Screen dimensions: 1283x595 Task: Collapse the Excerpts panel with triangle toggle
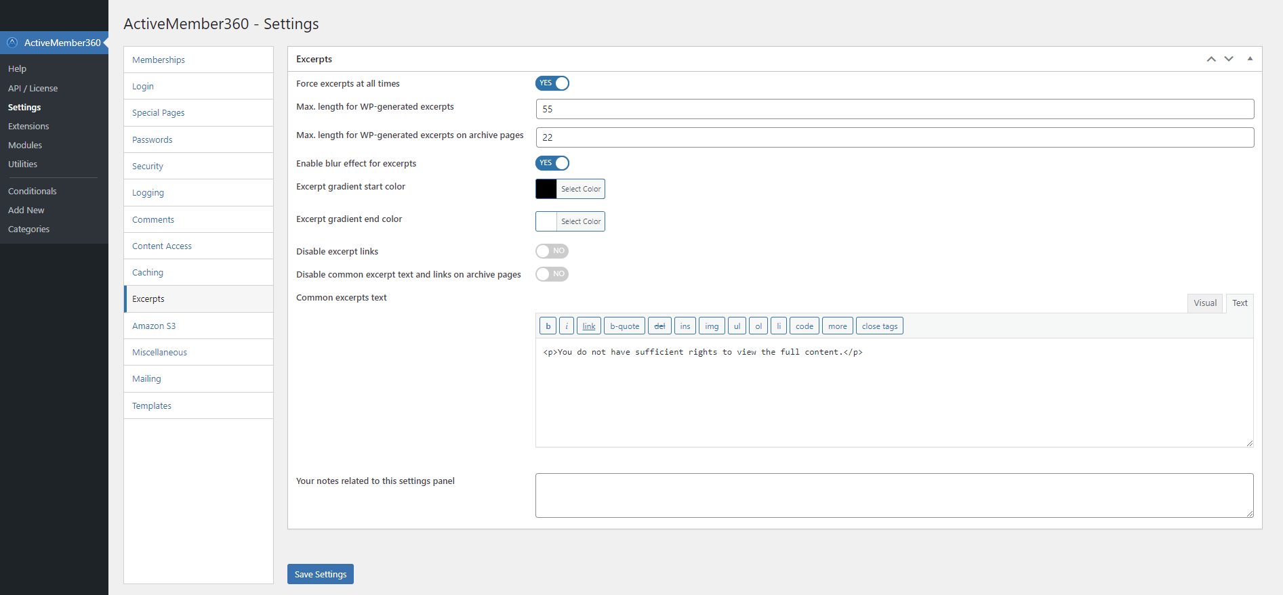[1250, 59]
